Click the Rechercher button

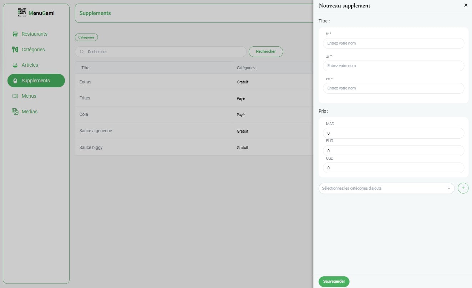click(266, 52)
